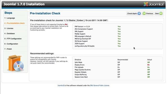Click the Joomla! 1.7.0 Installation header title

[x=24, y=4]
